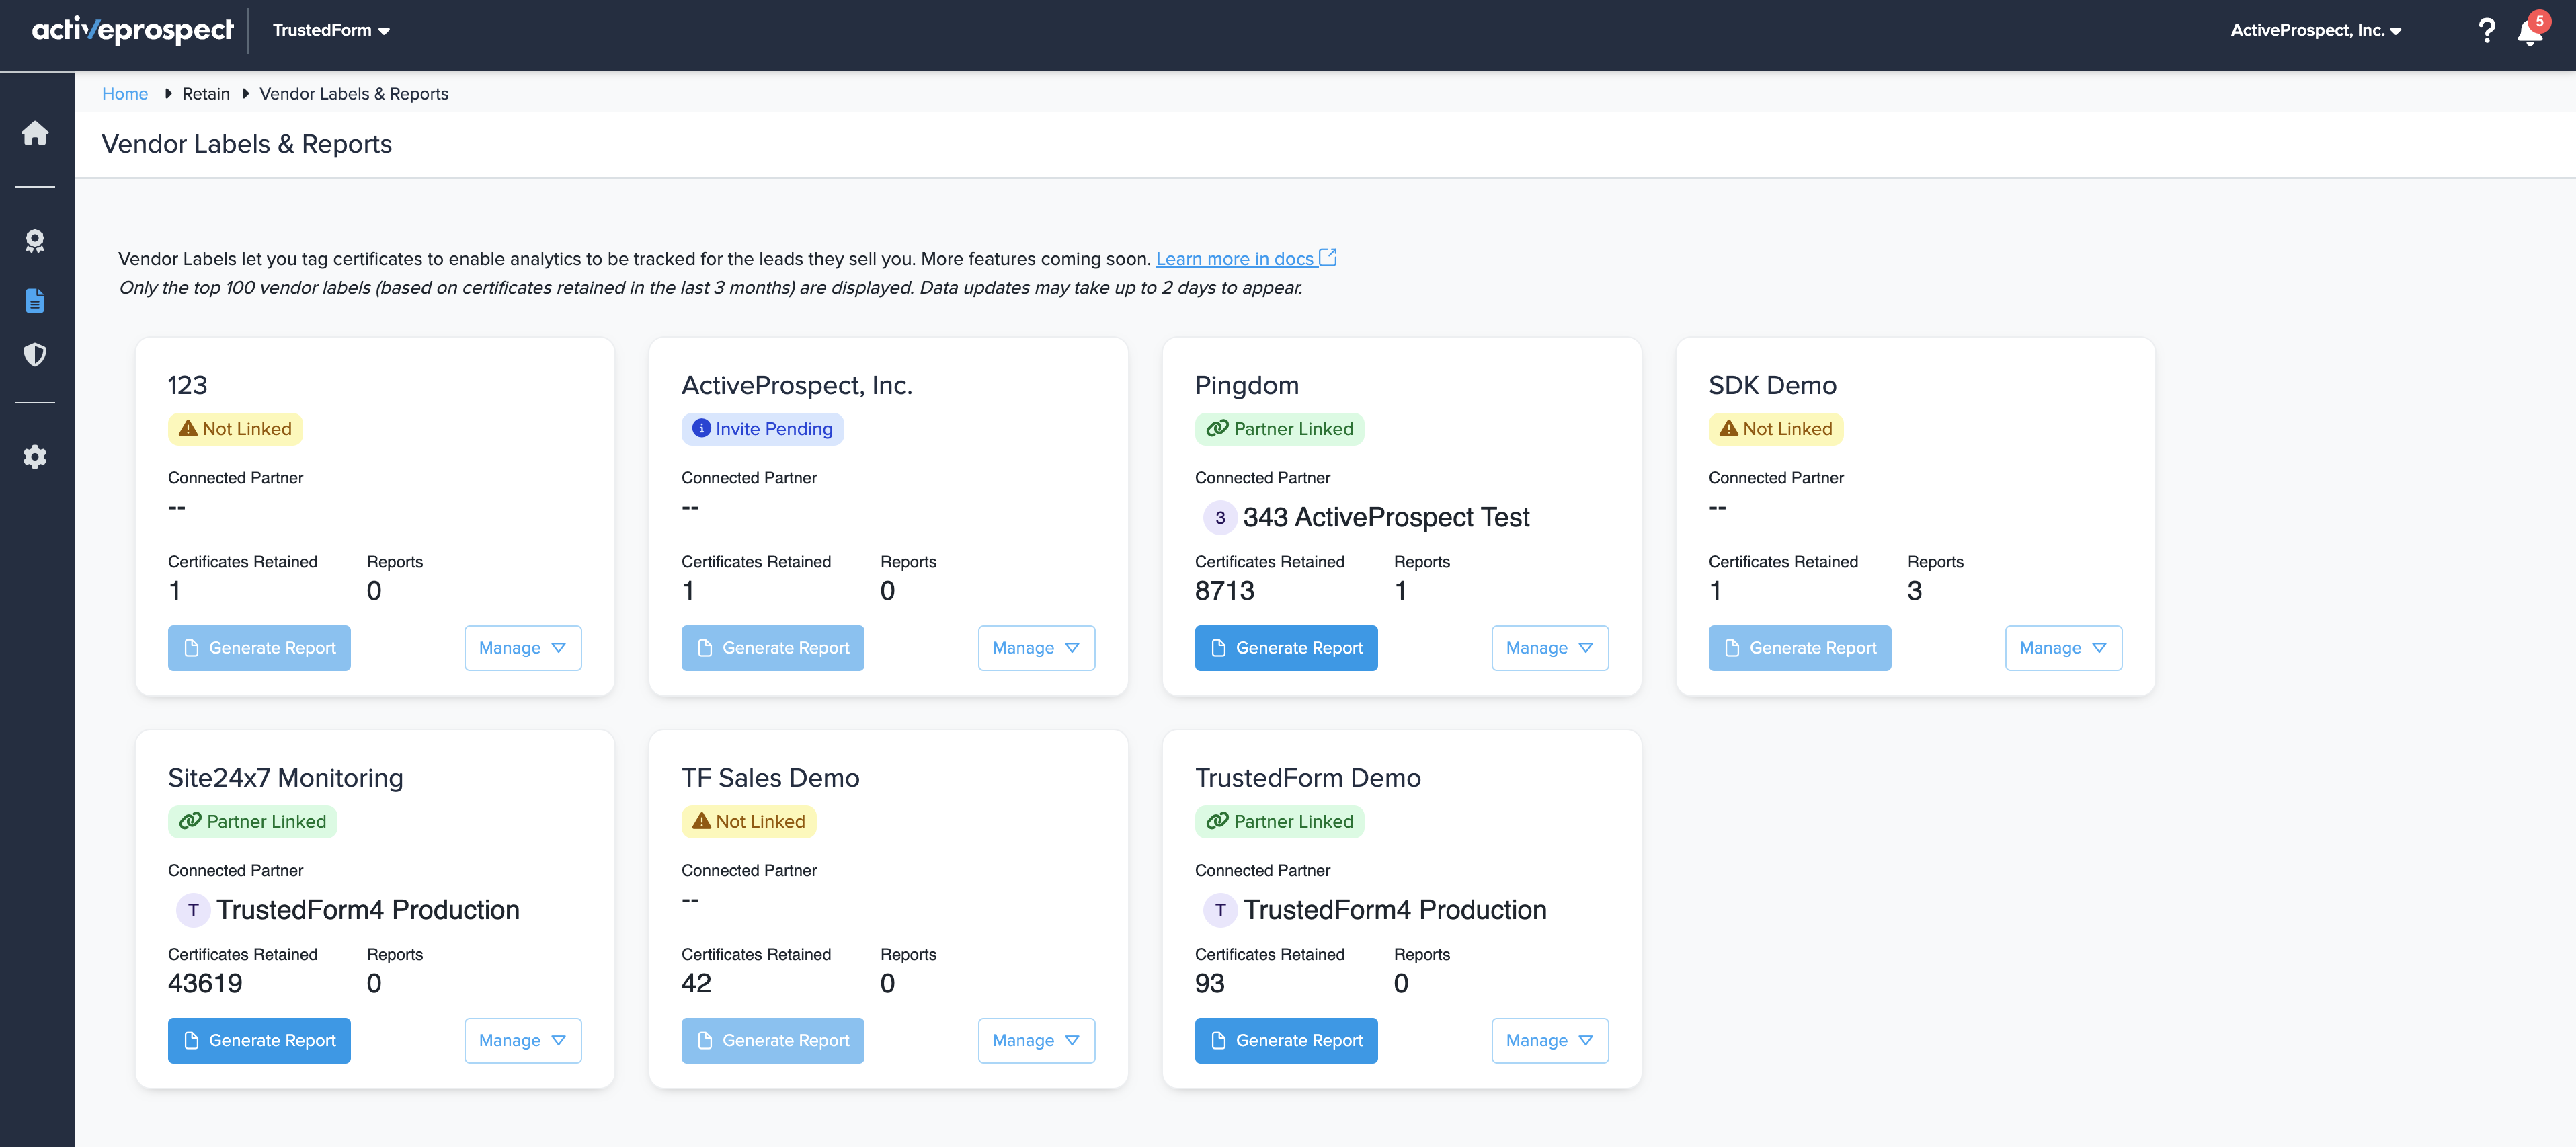Click the 343 ActiveProspect Test partner name
This screenshot has width=2576, height=1147.
[x=1386, y=518]
